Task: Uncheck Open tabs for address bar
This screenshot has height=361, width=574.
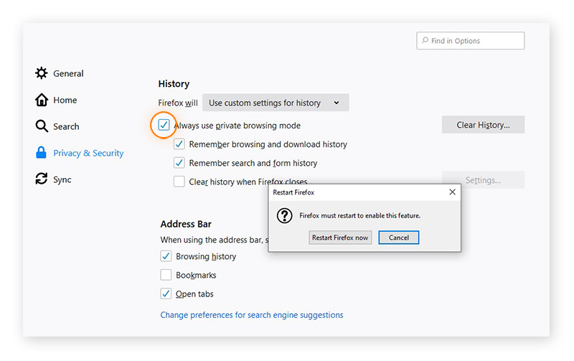Action: tap(166, 294)
